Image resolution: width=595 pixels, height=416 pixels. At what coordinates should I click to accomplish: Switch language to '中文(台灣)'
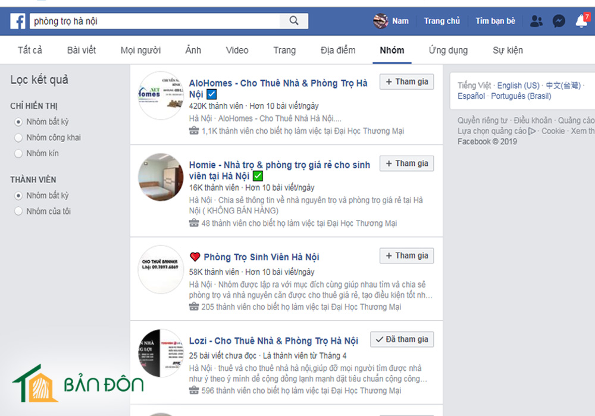563,86
